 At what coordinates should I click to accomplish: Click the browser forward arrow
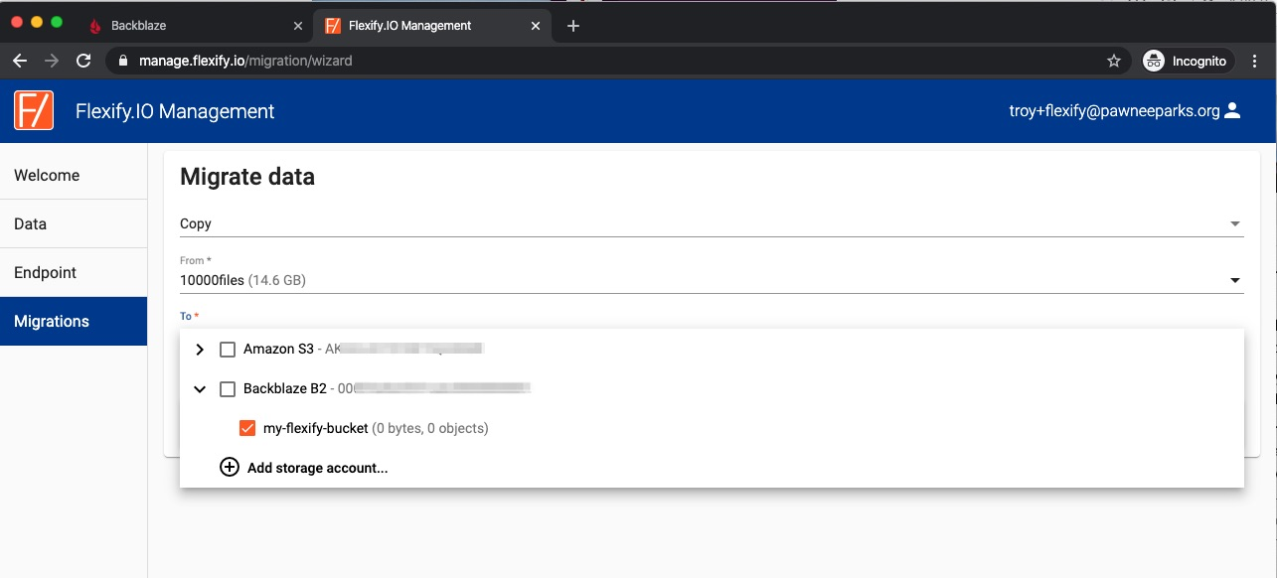pyautogui.click(x=52, y=61)
